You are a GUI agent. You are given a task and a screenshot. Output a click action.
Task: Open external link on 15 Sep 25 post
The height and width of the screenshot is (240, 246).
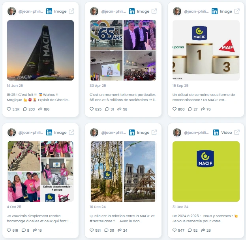pyautogui.click(x=237, y=11)
